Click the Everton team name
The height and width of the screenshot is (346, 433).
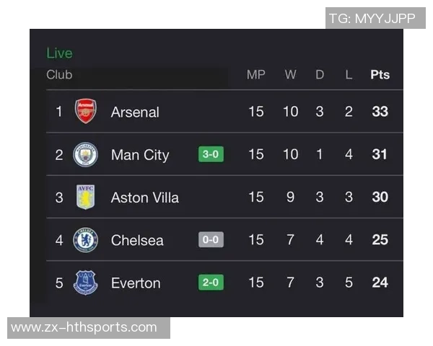136,282
